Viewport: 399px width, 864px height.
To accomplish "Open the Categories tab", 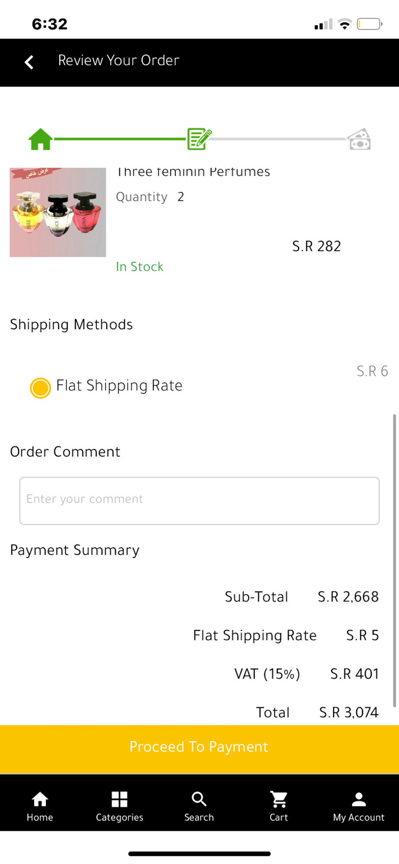I will tap(120, 806).
